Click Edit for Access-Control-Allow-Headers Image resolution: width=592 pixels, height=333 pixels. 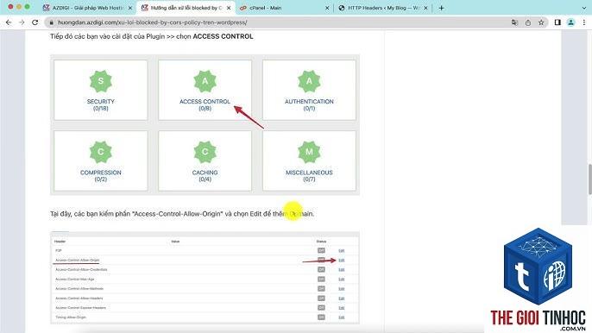pos(342,298)
